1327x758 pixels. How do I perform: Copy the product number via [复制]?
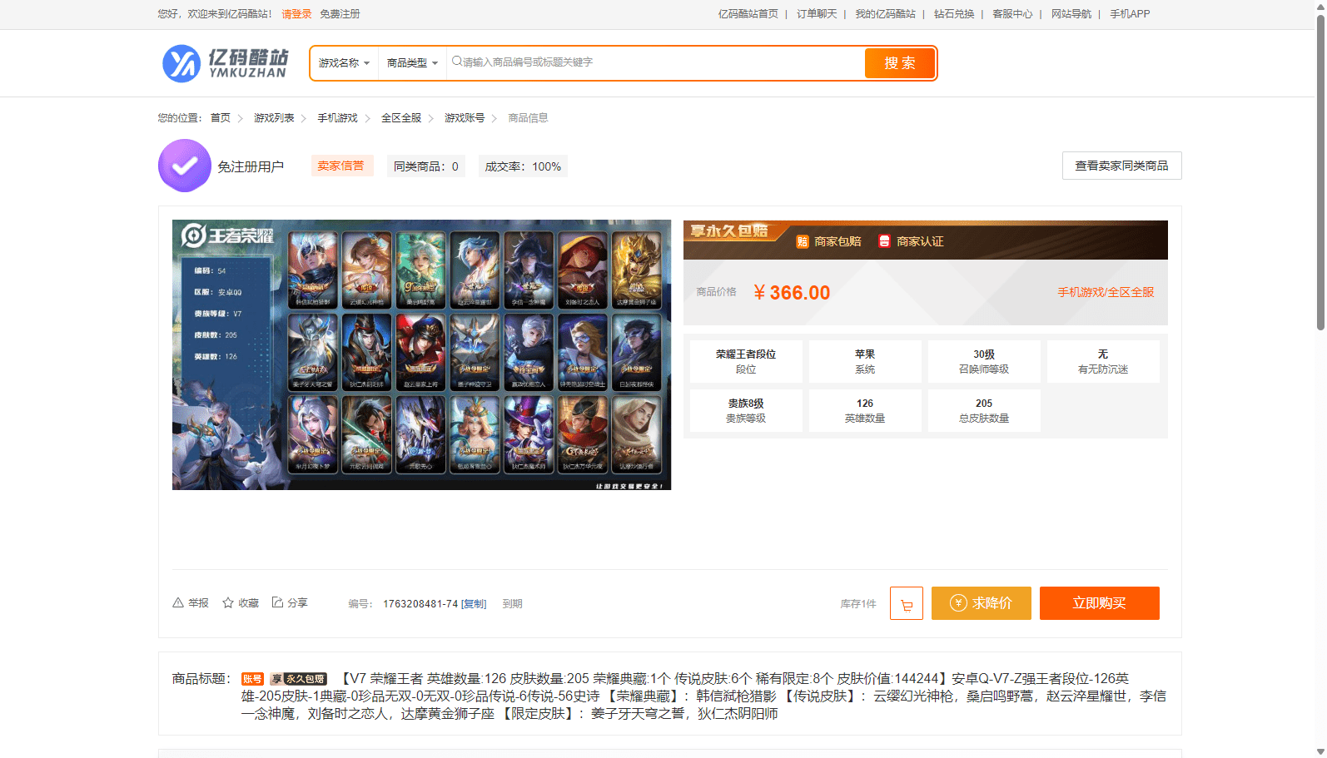pyautogui.click(x=474, y=604)
